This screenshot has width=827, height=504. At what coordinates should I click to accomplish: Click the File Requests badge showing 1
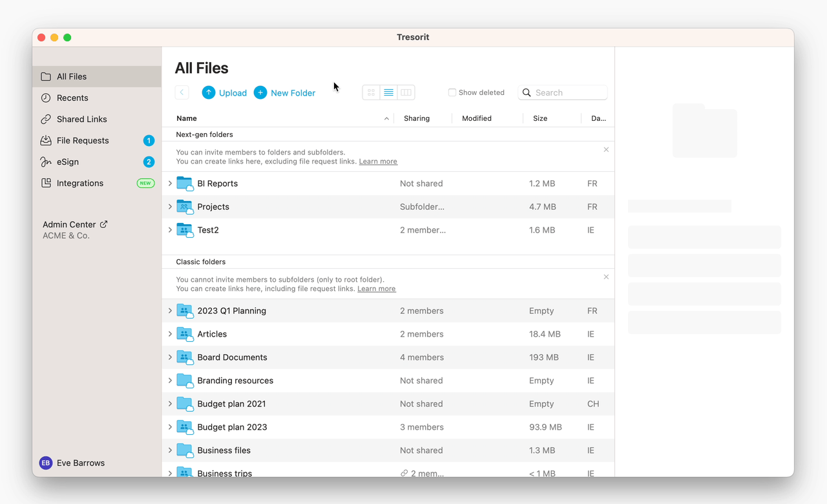coord(149,140)
